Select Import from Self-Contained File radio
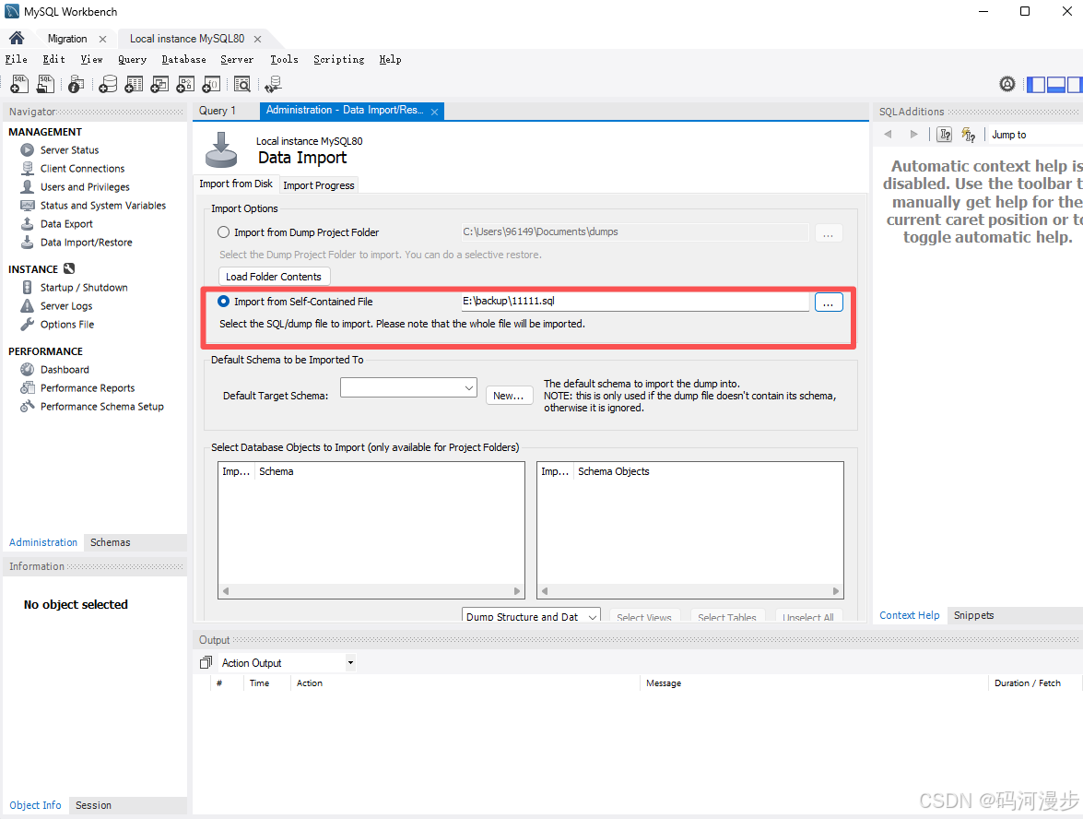The height and width of the screenshot is (819, 1083). 224,302
